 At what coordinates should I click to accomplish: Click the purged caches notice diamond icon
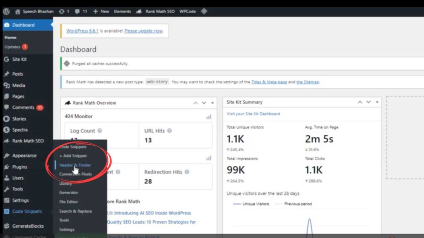(x=67, y=64)
